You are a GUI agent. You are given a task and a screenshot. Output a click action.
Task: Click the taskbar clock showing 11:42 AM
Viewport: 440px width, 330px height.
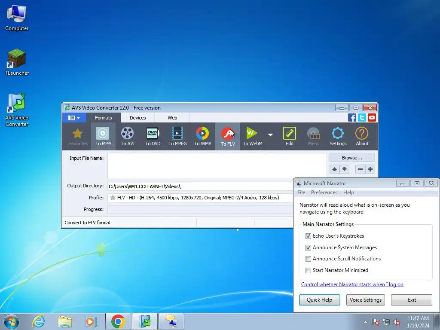[x=418, y=322]
